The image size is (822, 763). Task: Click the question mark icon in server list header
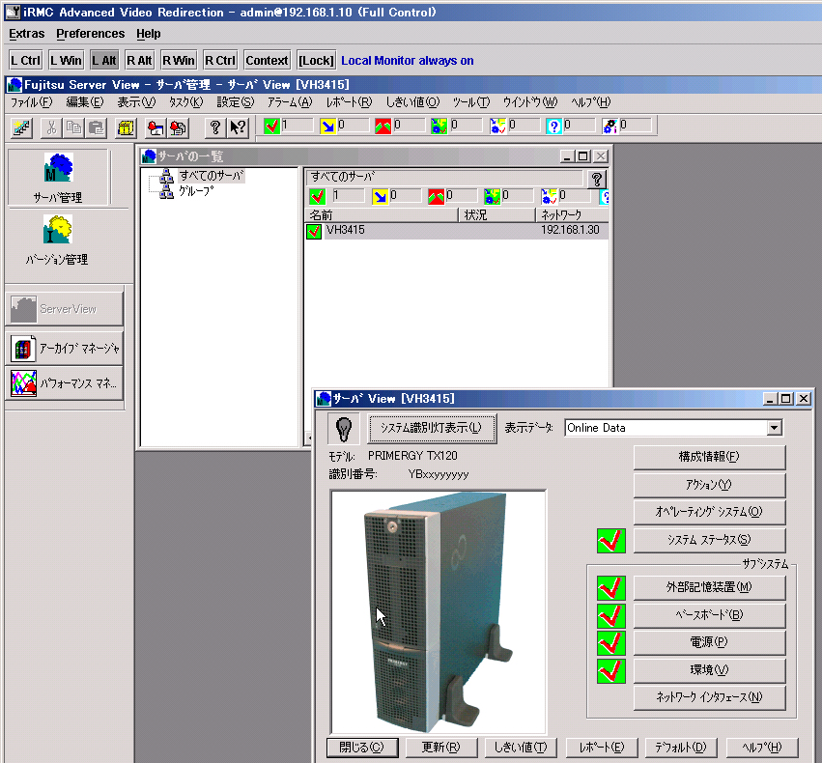596,179
